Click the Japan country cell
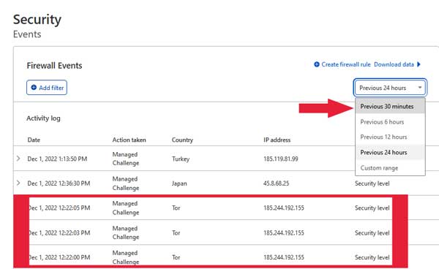The width and height of the screenshot is (439, 269). pos(179,183)
